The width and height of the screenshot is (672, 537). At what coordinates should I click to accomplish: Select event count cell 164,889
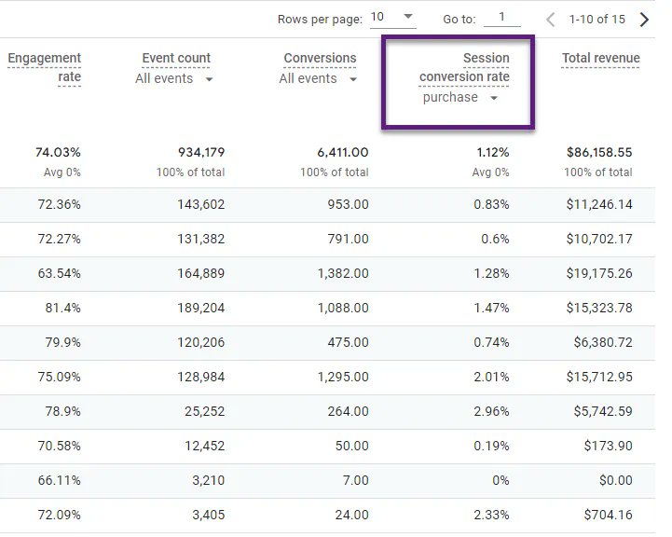201,273
